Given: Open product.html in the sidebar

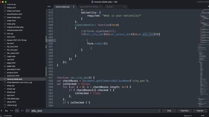Looking at the screenshot, I should click(12, 72).
